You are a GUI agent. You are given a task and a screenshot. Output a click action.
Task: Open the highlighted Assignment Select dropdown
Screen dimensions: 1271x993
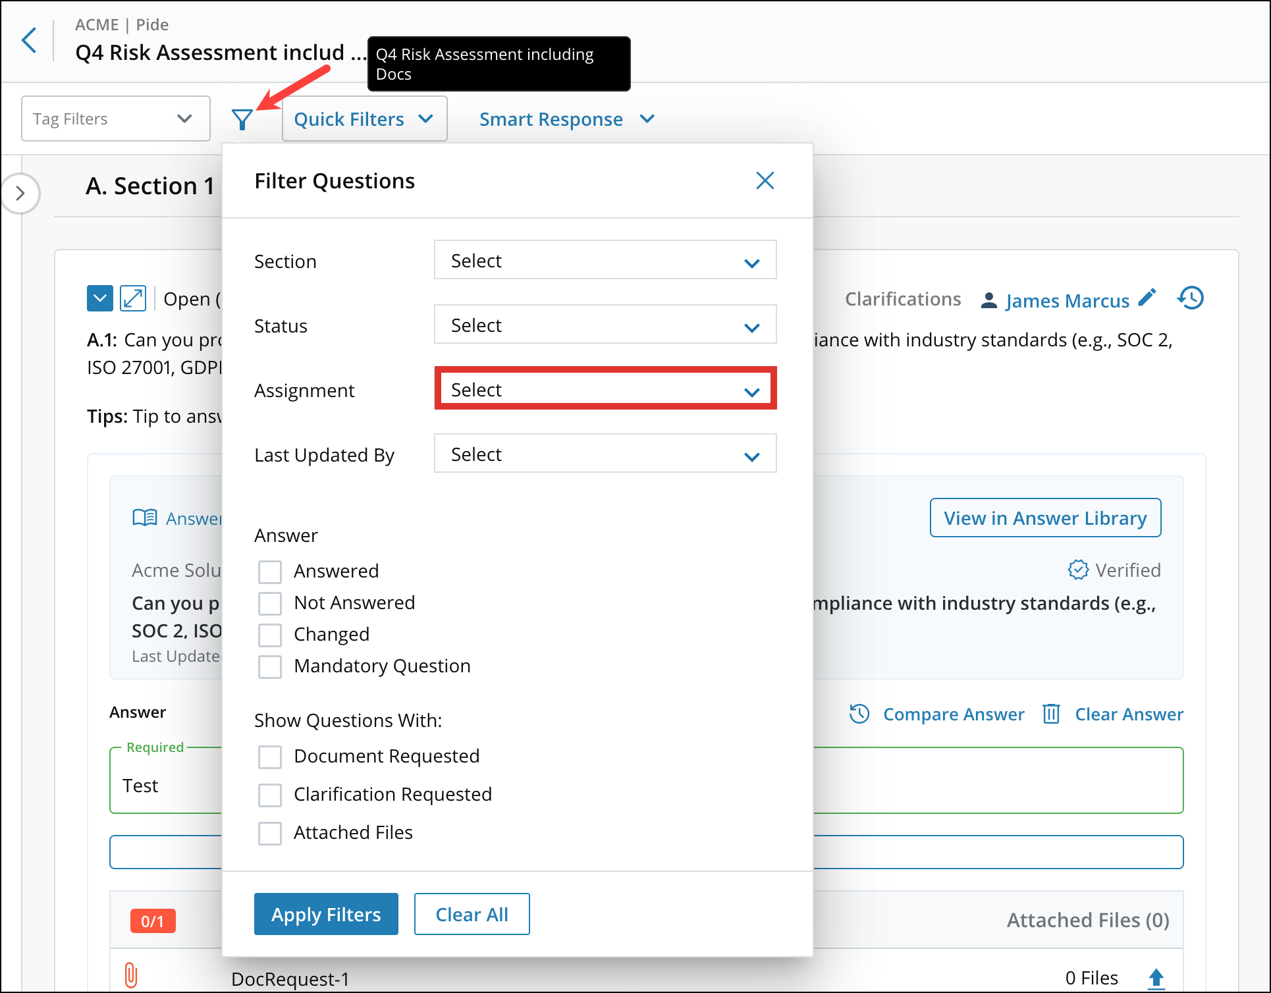click(605, 389)
